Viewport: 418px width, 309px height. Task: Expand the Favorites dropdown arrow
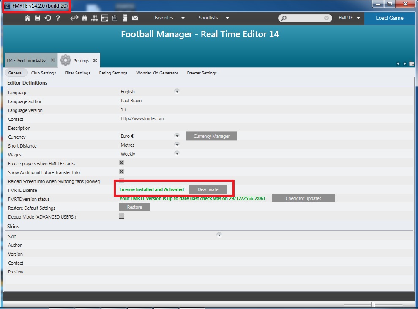tap(183, 18)
